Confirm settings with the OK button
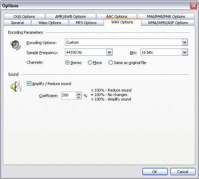The height and width of the screenshot is (179, 199). [x=155, y=172]
